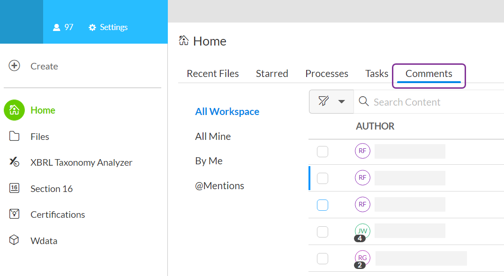The width and height of the screenshot is (504, 276).
Task: Open the Home icon in sidebar
Action: pyautogui.click(x=15, y=110)
